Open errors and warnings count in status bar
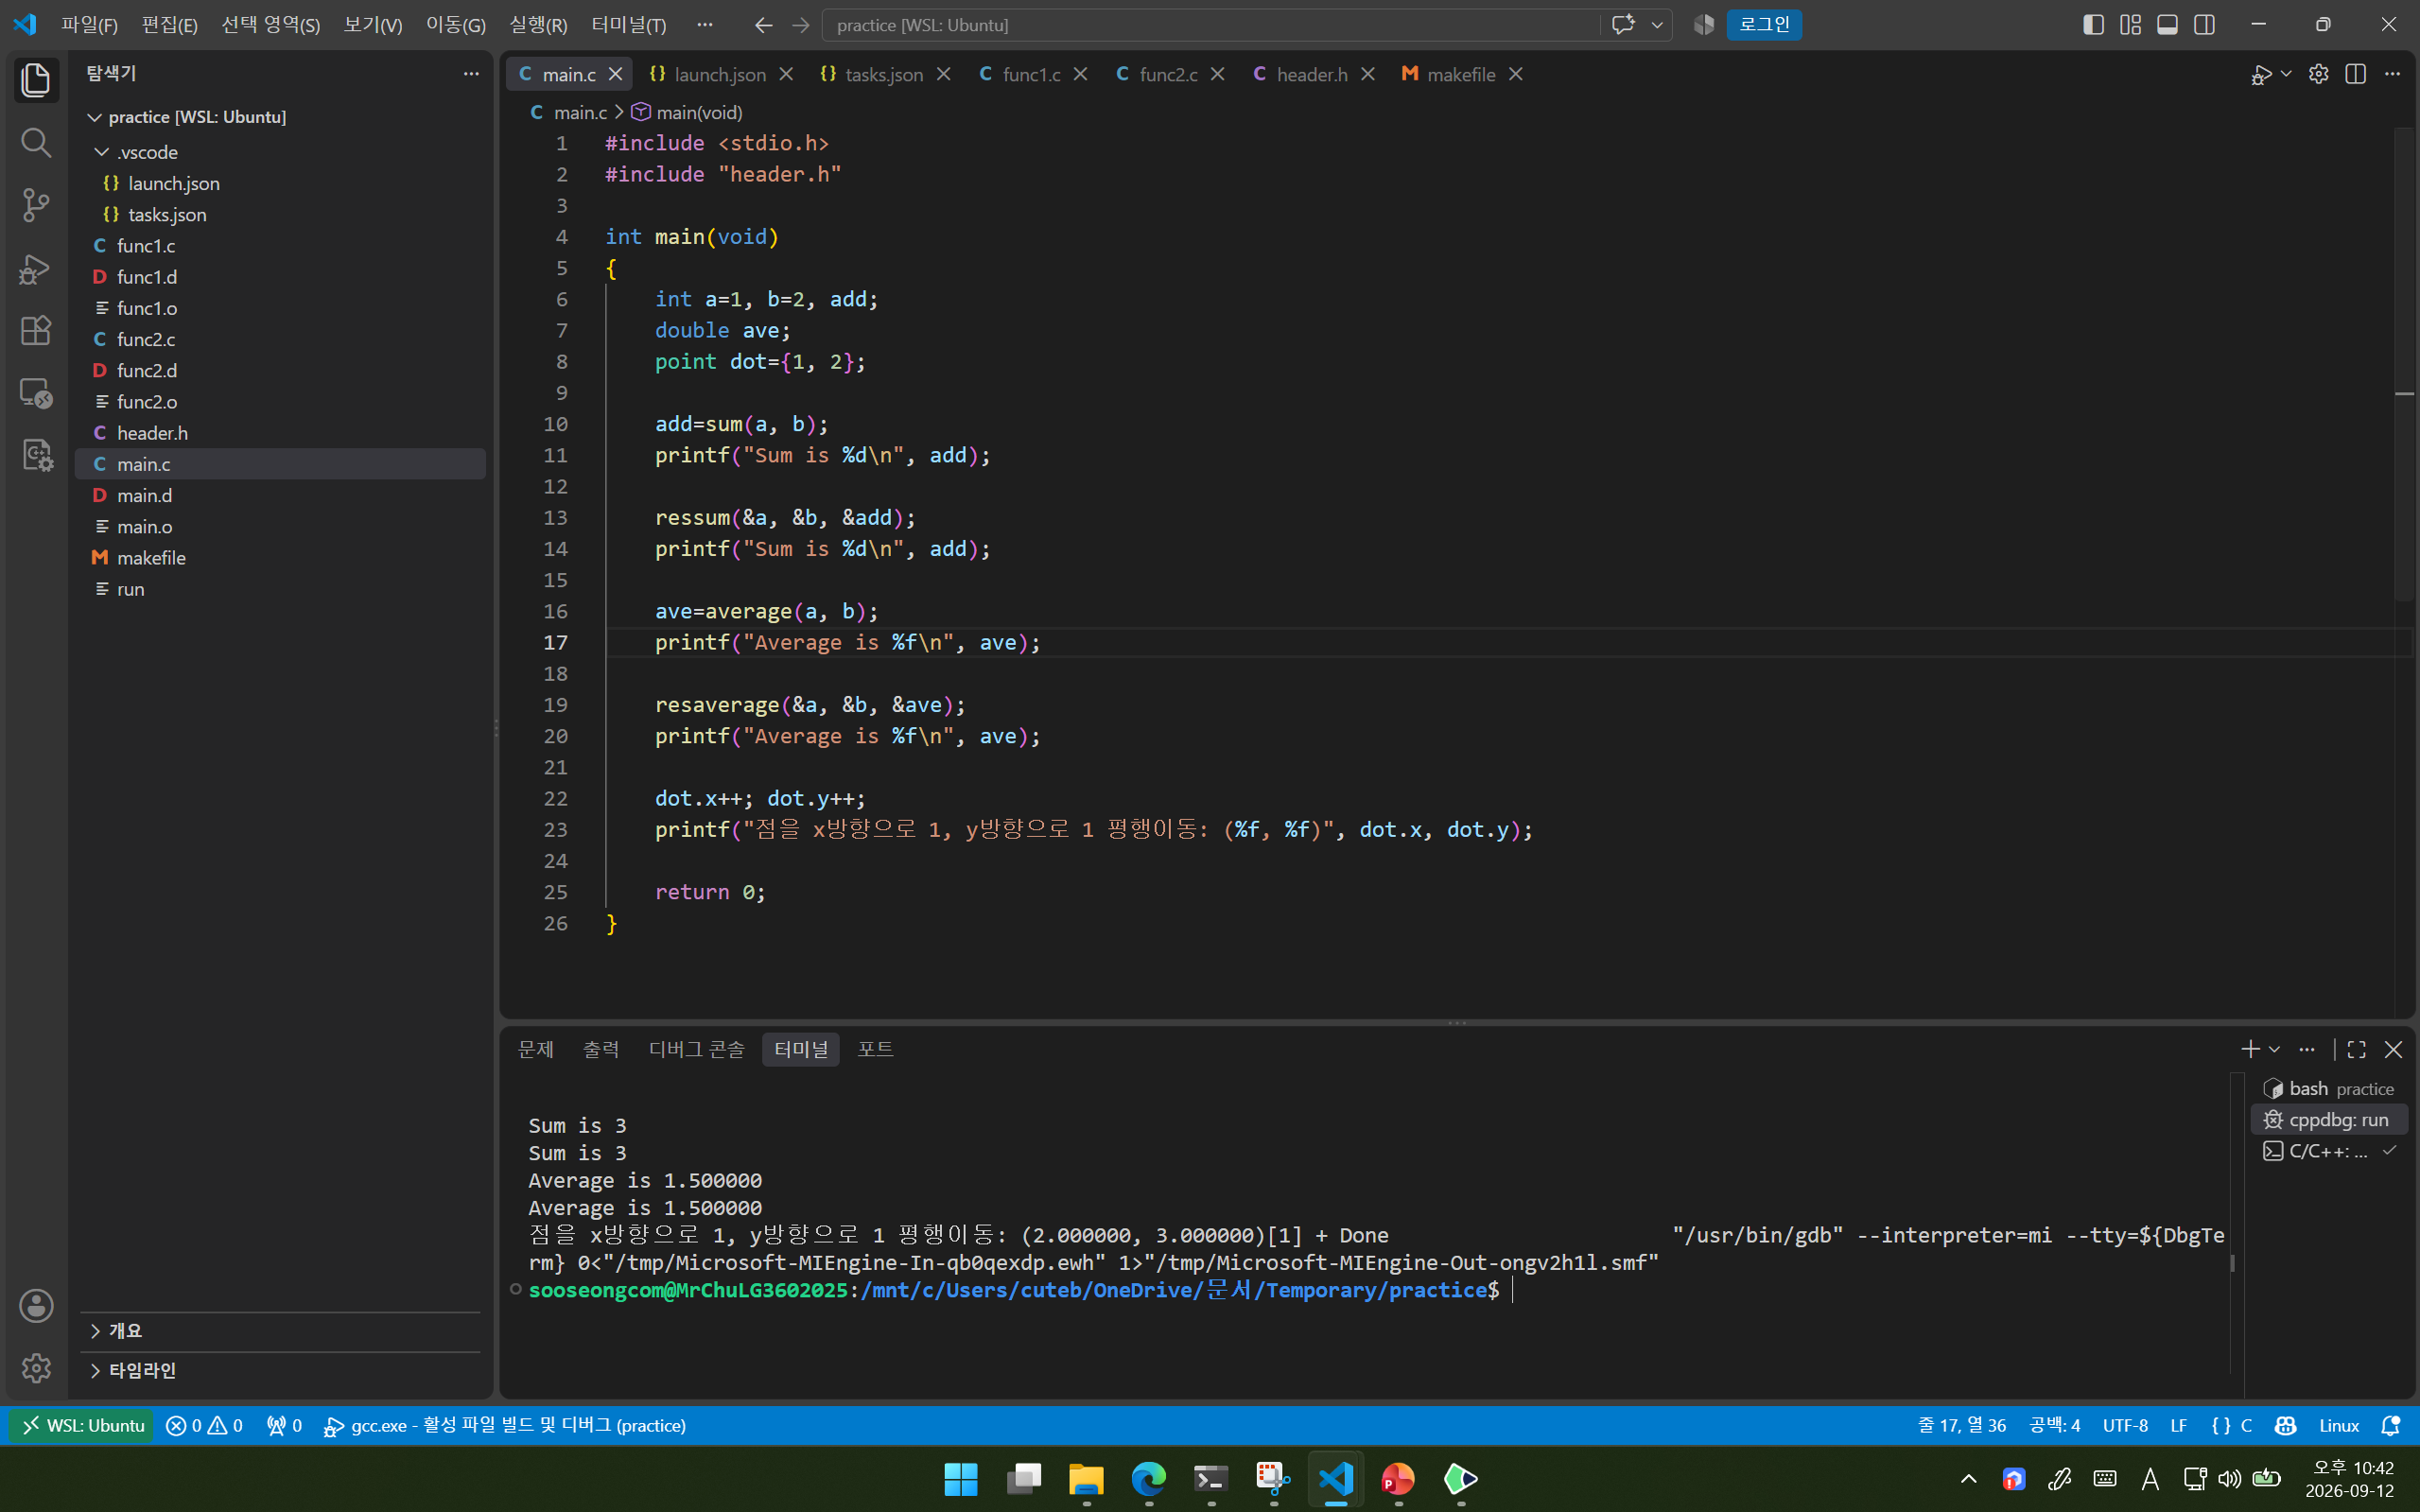 [x=204, y=1426]
